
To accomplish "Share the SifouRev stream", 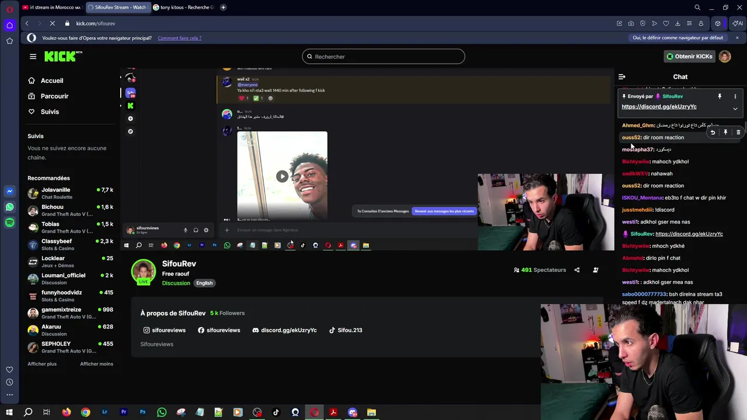I will (x=577, y=270).
